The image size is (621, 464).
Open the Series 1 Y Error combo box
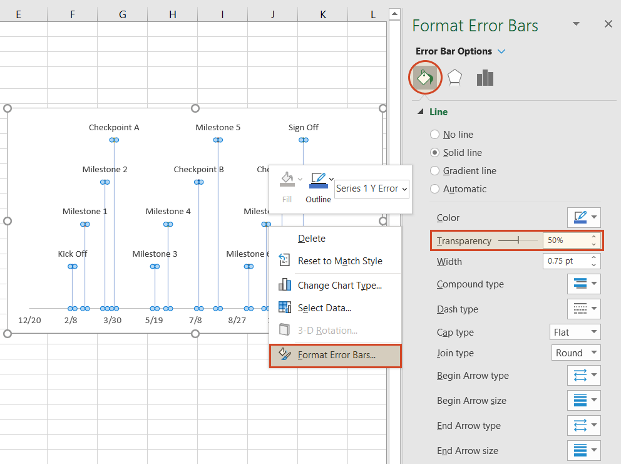tap(371, 188)
